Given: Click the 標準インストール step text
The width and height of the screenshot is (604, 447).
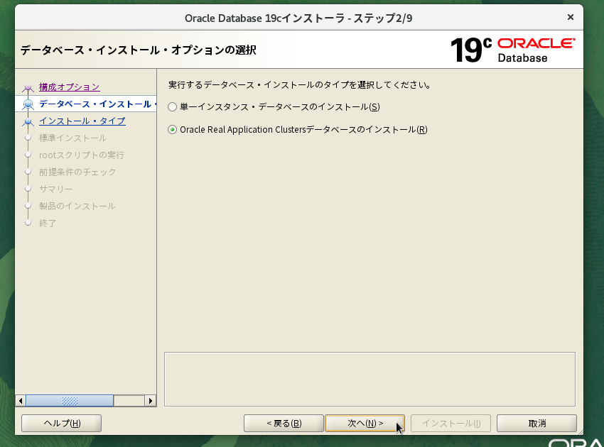Looking at the screenshot, I should (x=72, y=138).
